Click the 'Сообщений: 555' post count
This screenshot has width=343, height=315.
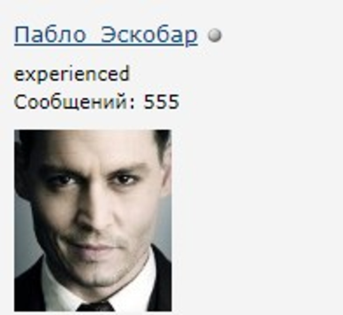(96, 102)
